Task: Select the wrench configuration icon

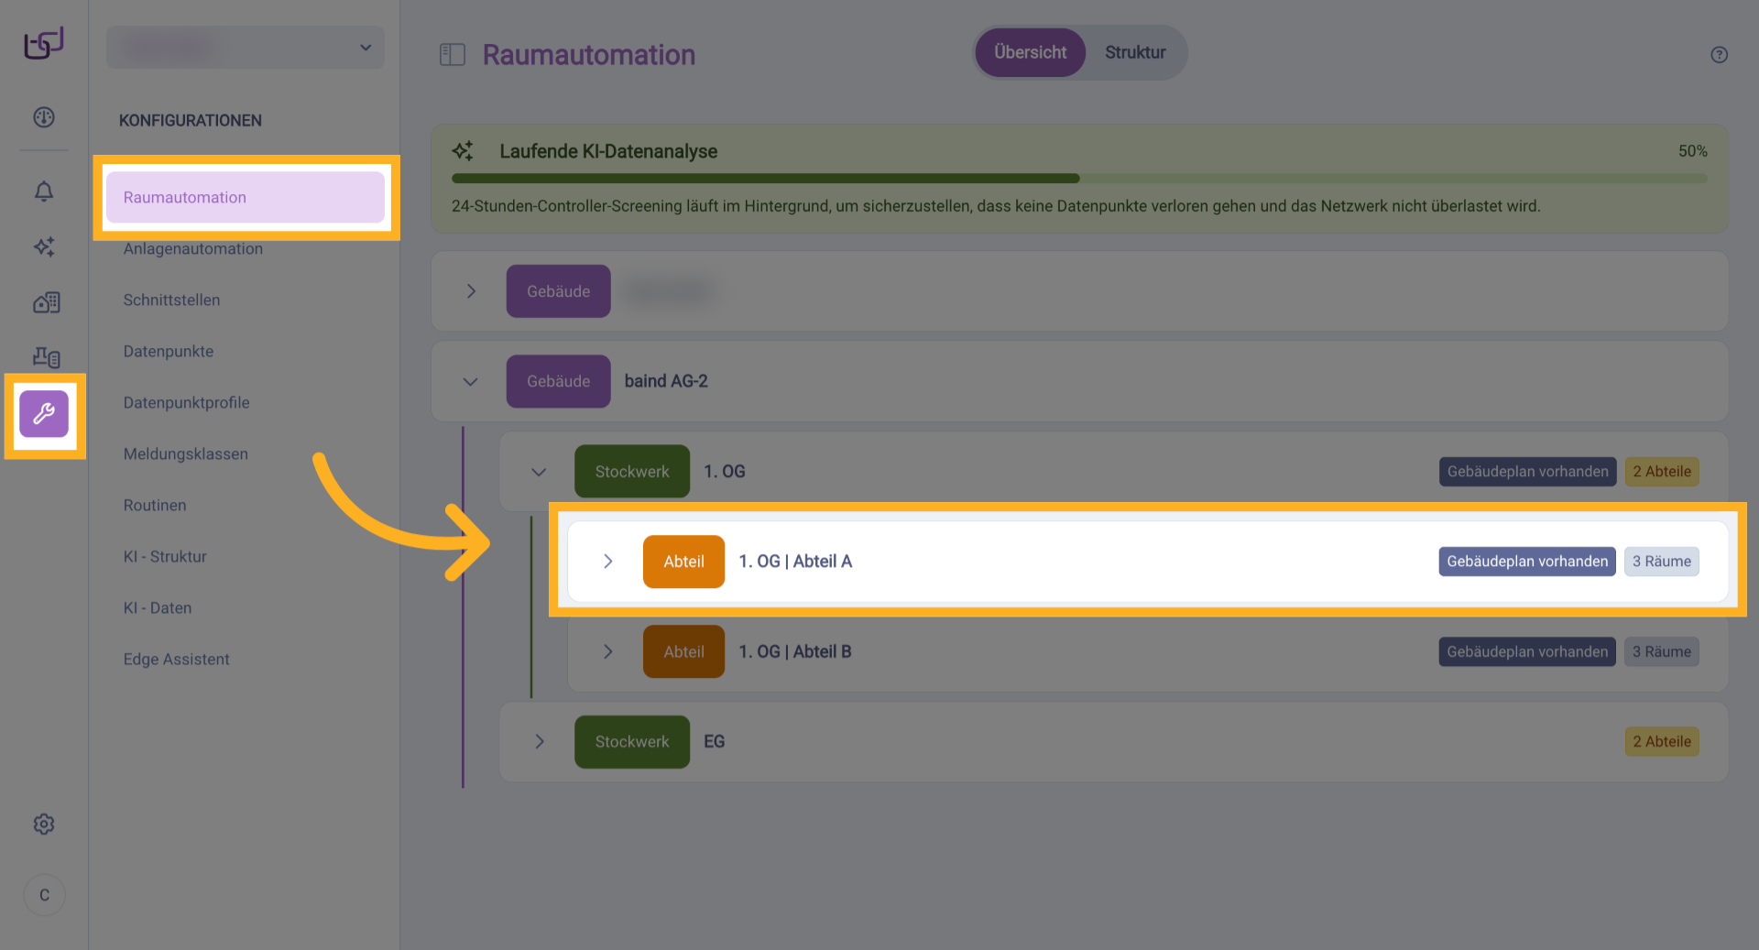Action: [44, 414]
